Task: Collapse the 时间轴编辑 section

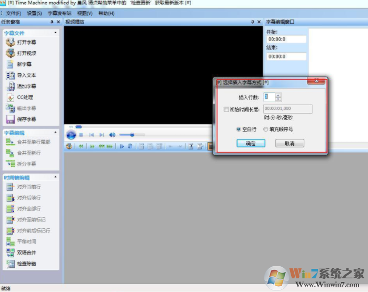Action: pyautogui.click(x=55, y=177)
